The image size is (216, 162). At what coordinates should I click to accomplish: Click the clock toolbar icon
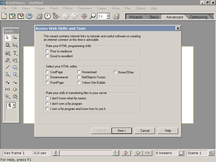click(x=48, y=16)
